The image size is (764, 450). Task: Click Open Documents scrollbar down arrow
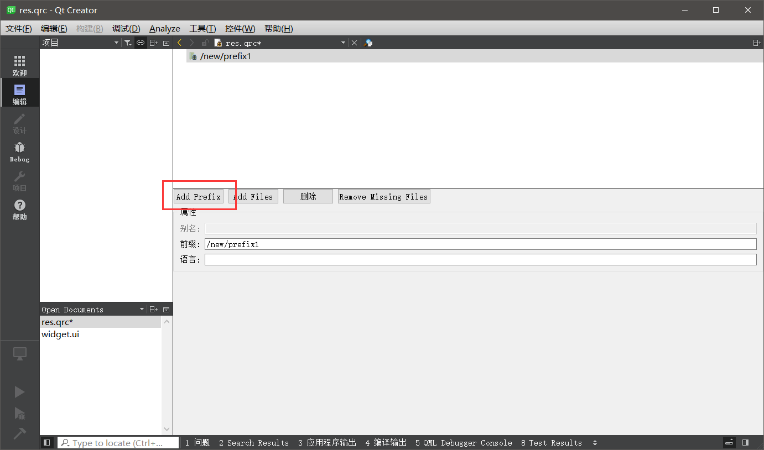pos(167,429)
